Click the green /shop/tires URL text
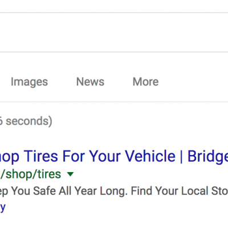This screenshot has height=228, width=228. click(x=31, y=174)
